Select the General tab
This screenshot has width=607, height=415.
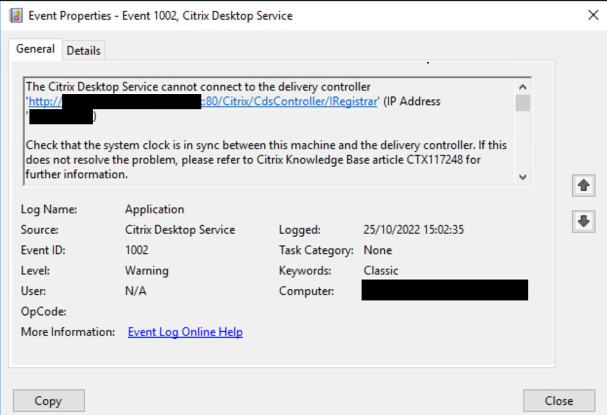pos(35,49)
